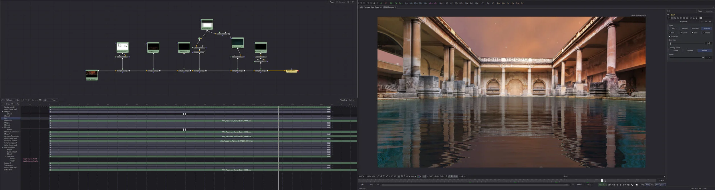The image size is (715, 190).
Task: Open the Modifiers tab in the inspector
Action: (709, 11)
